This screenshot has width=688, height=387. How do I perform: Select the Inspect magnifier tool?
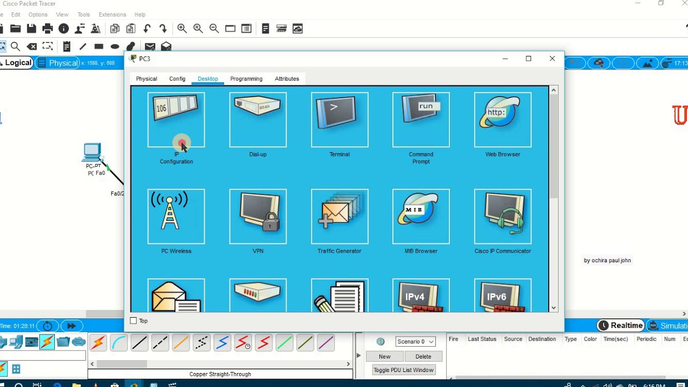click(16, 47)
